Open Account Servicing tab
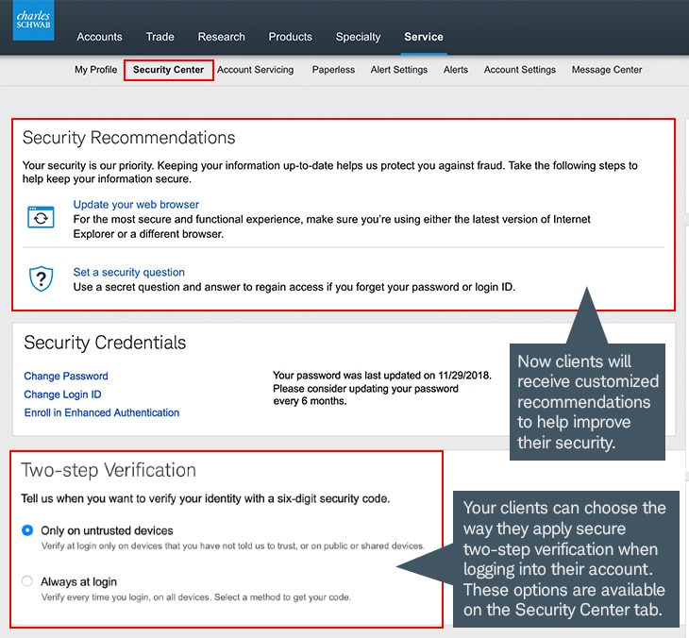Viewport: 689px width, 638px height. click(x=255, y=70)
